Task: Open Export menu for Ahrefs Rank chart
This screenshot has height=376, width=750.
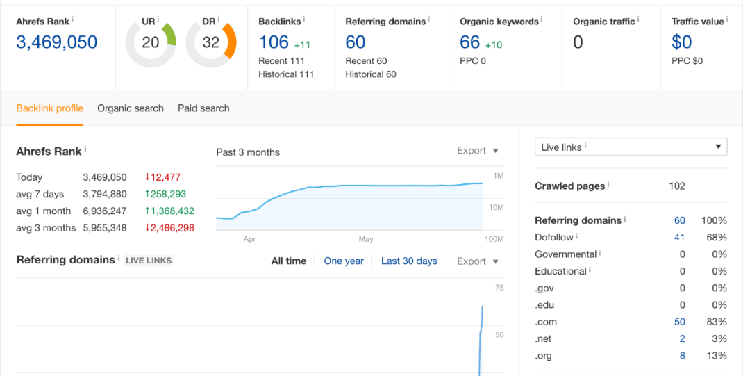Action: [477, 151]
